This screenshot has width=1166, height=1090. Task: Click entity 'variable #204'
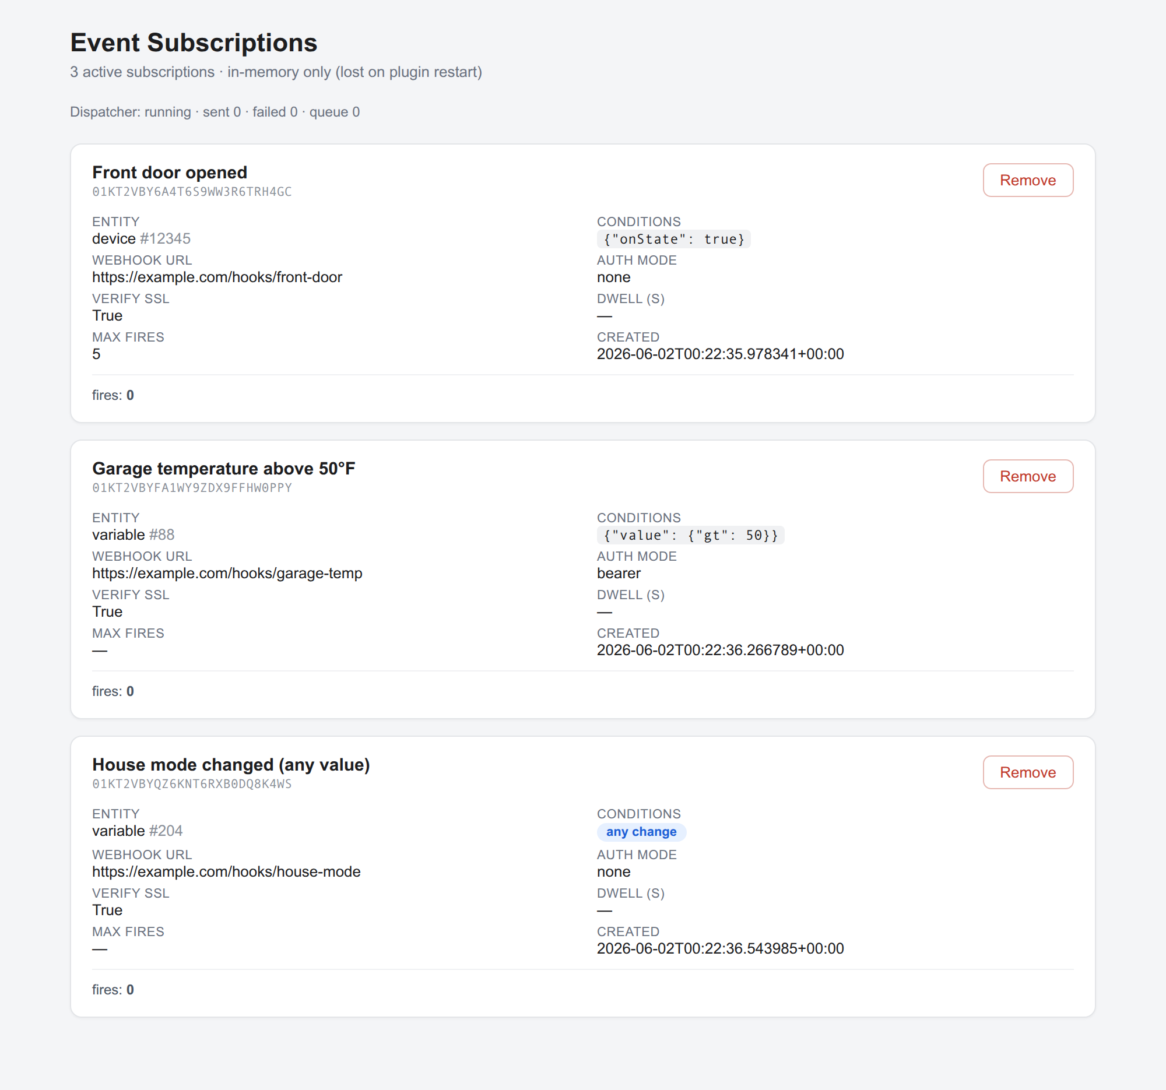137,831
